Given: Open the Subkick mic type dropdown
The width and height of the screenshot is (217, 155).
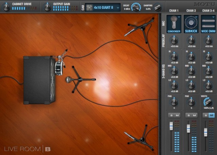Looking at the screenshot, I should (191, 24).
